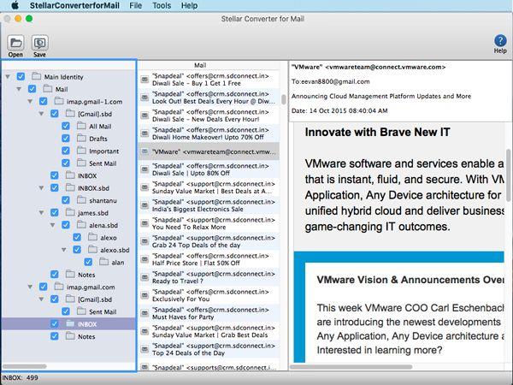This screenshot has height=385, width=513.
Task: Collapse the alena.sbd node
Action: [x=53, y=225]
